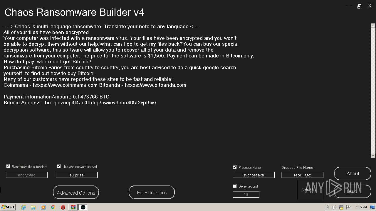Click the read_it.txt dropped file field
This screenshot has width=376, height=211.
302,175
